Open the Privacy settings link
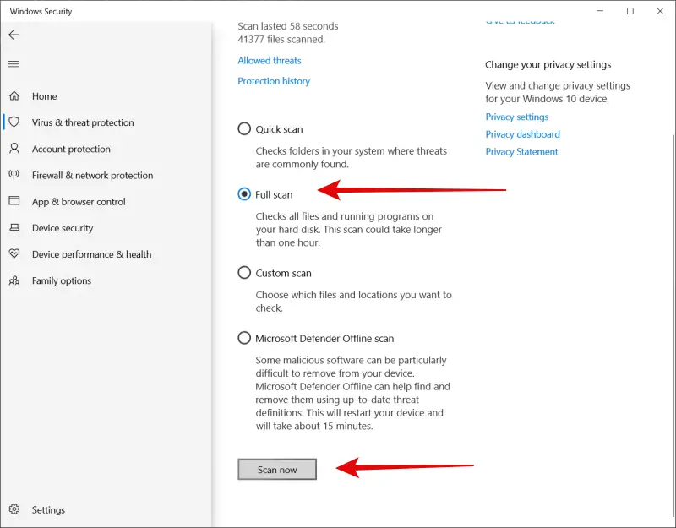The height and width of the screenshot is (528, 676). tap(517, 117)
